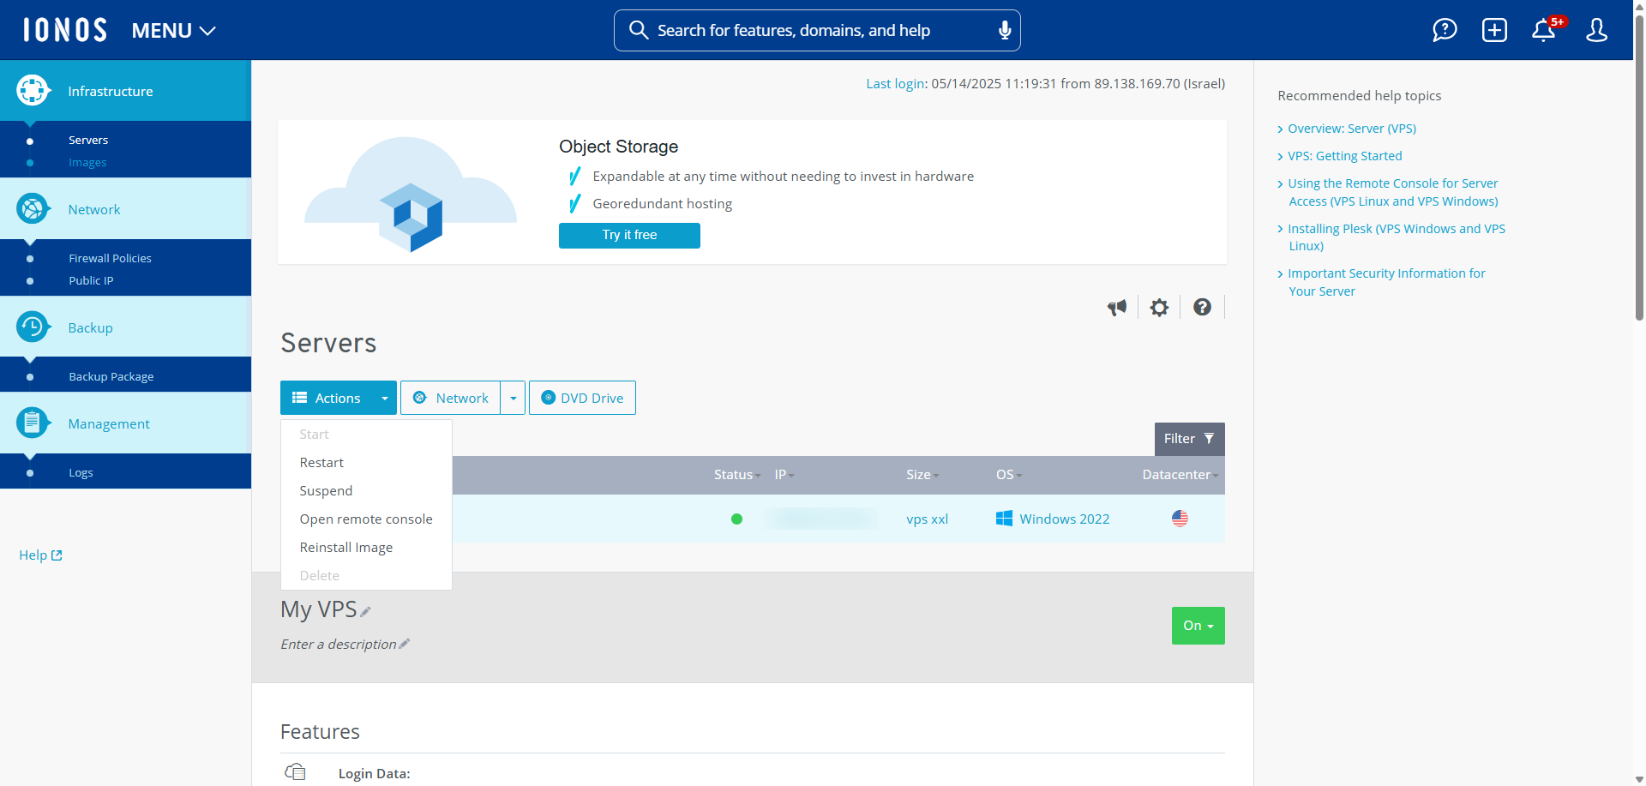Open the MENU dropdown

pyautogui.click(x=173, y=31)
